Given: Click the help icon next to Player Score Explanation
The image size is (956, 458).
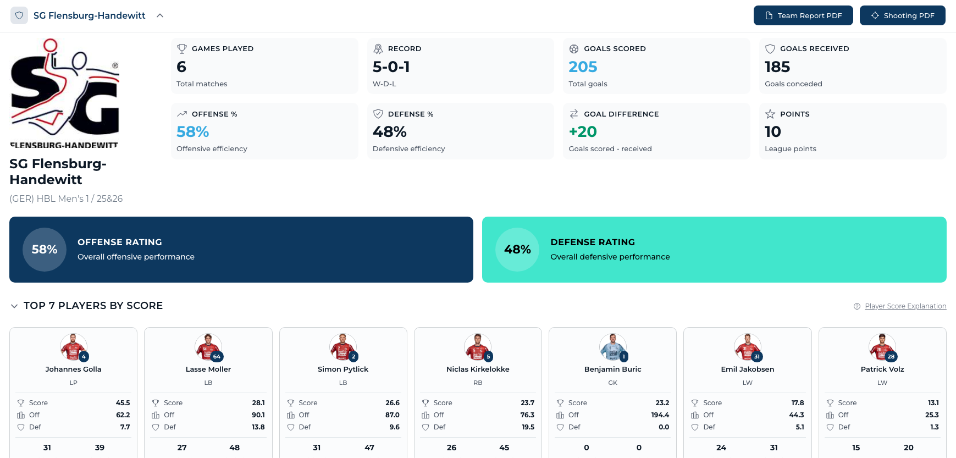Looking at the screenshot, I should tap(856, 306).
